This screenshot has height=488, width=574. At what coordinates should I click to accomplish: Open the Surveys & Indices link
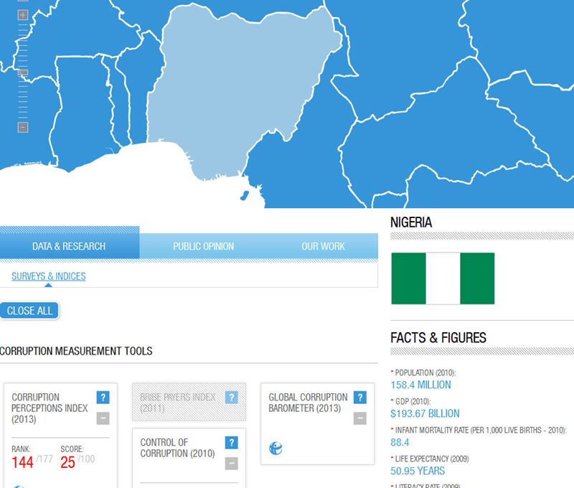coord(48,276)
